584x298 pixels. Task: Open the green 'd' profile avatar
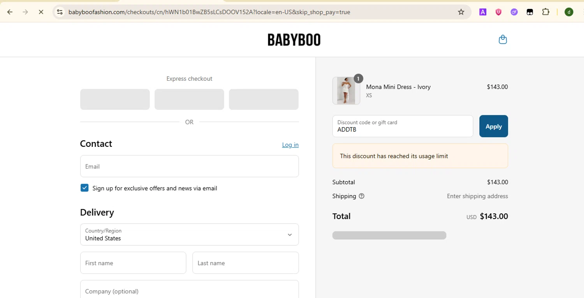coord(569,12)
